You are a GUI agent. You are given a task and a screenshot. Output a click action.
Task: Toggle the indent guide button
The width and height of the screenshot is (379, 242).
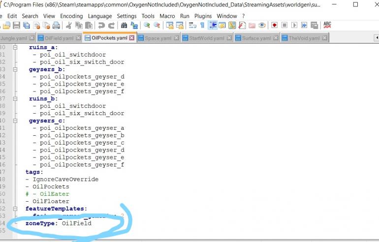(x=213, y=25)
